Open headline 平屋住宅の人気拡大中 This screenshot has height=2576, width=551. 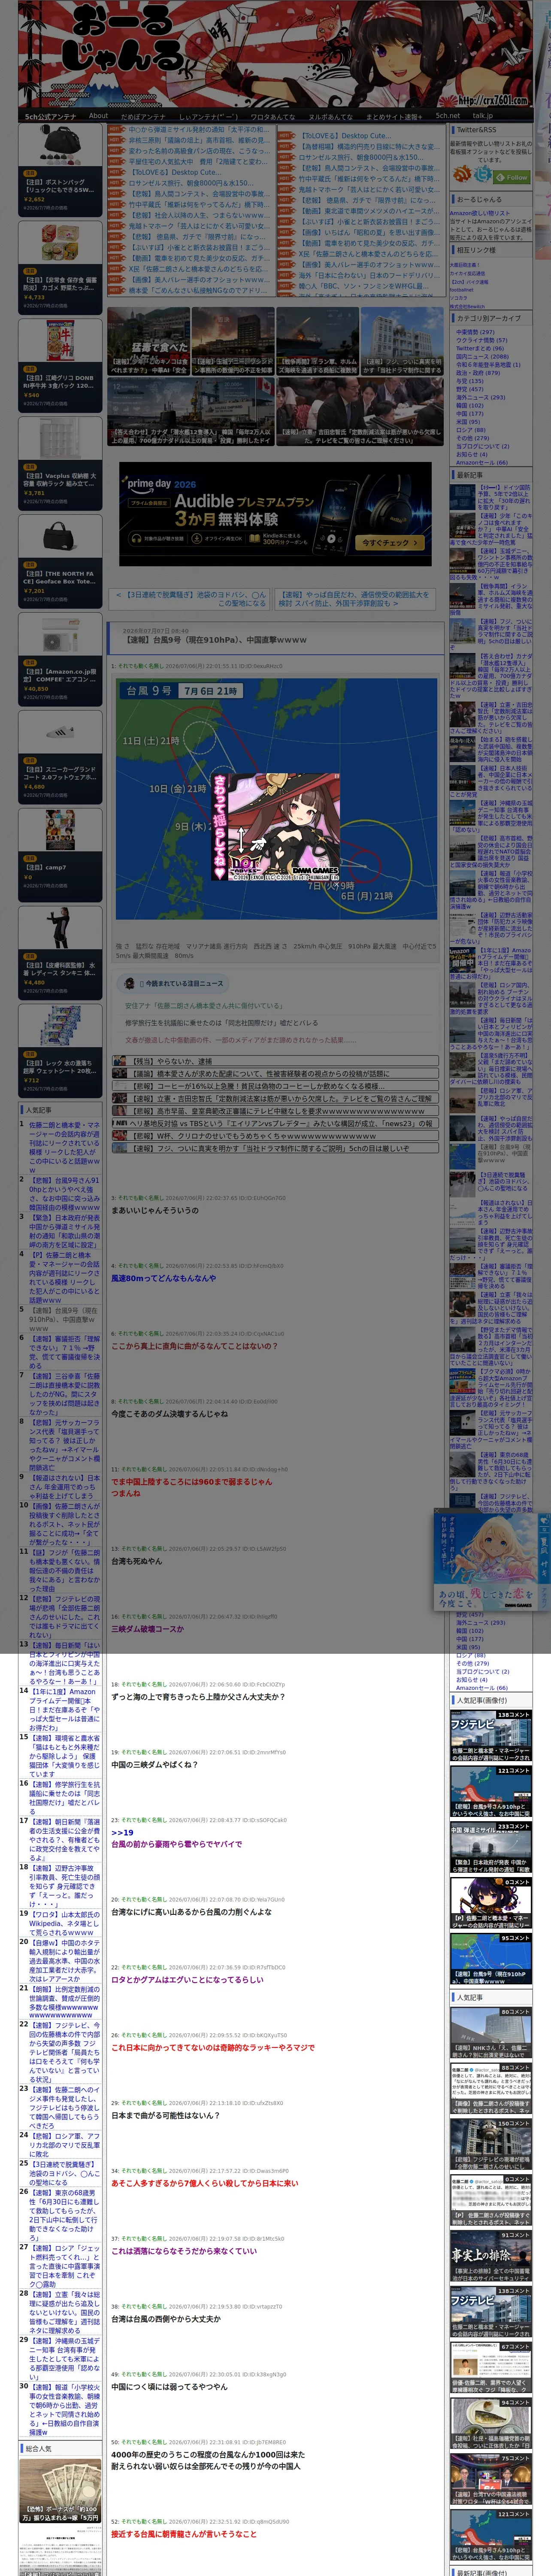tap(197, 162)
